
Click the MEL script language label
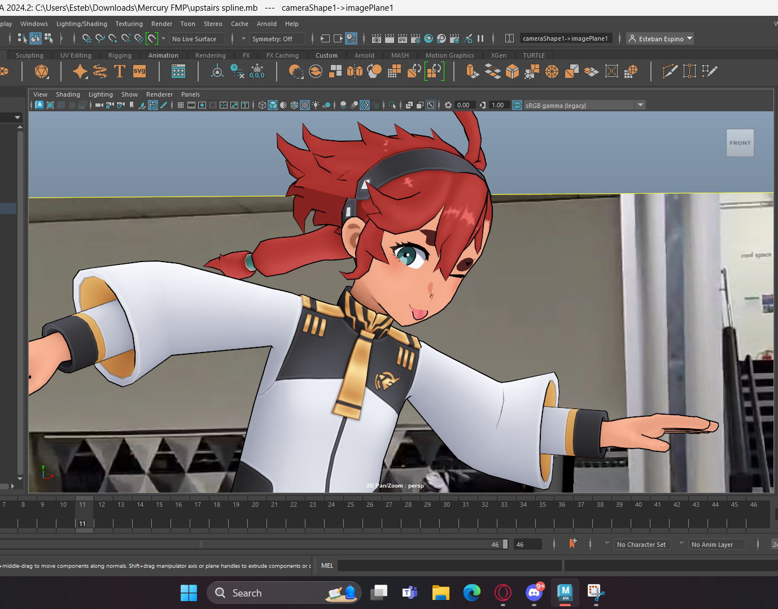(x=327, y=565)
